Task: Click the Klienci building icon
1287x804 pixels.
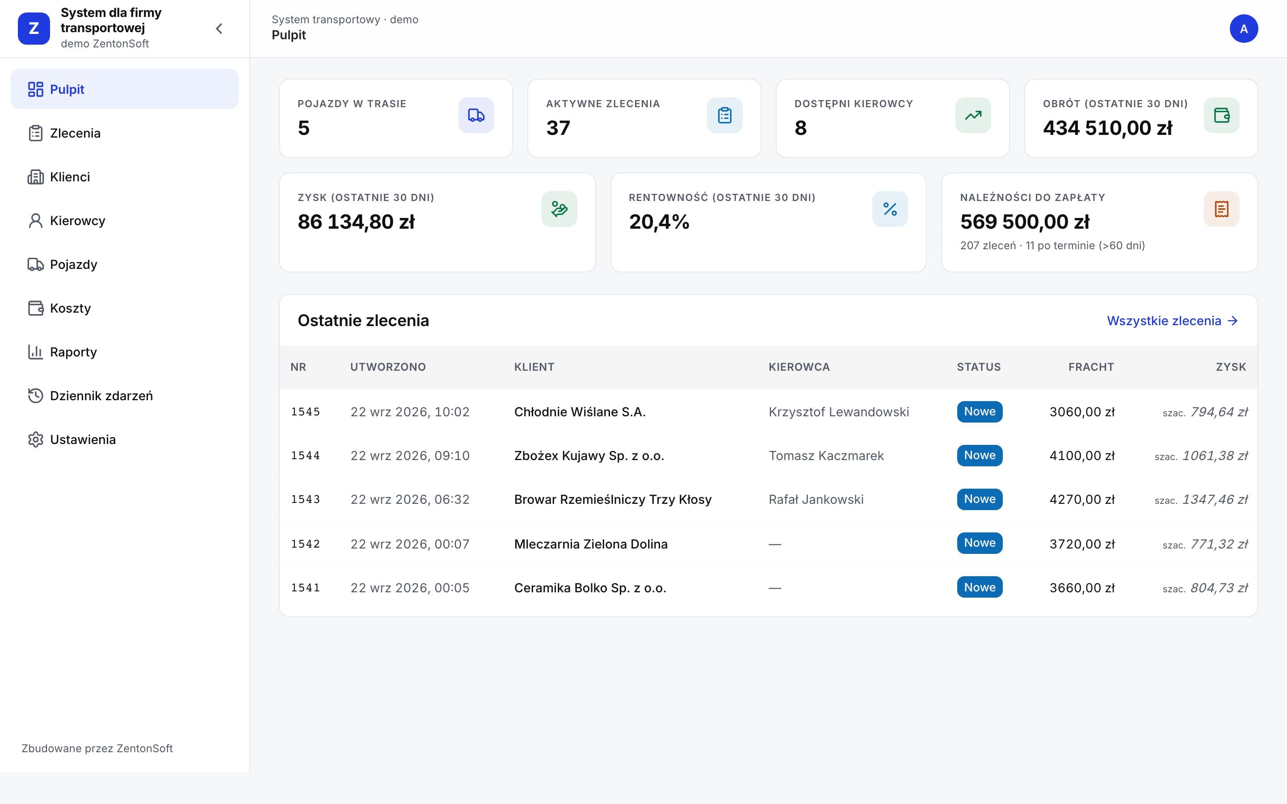Action: click(x=36, y=177)
